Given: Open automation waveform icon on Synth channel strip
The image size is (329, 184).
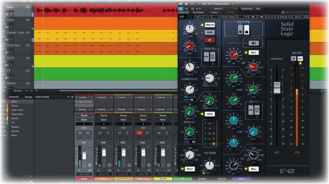Looking at the screenshot, I should pyautogui.click(x=169, y=170).
